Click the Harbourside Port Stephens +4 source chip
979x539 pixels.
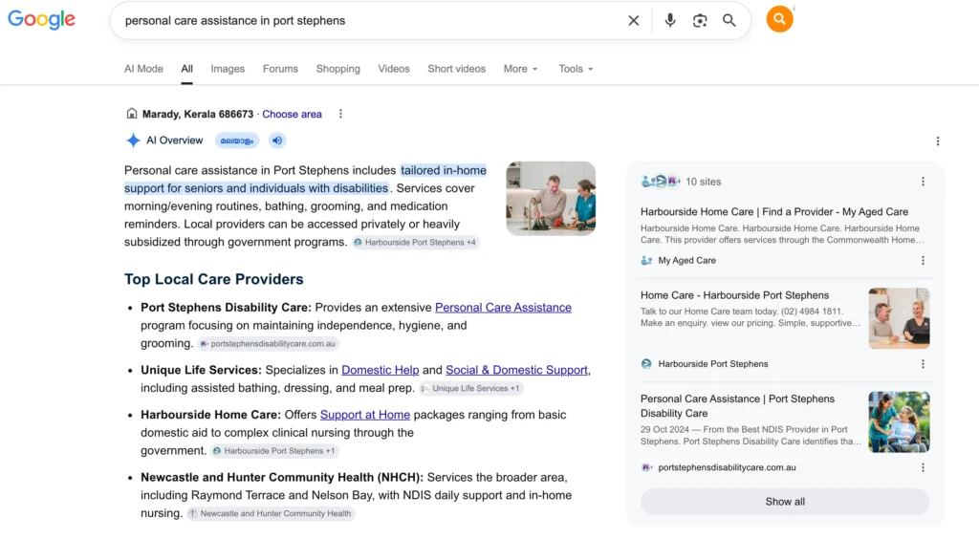point(415,242)
